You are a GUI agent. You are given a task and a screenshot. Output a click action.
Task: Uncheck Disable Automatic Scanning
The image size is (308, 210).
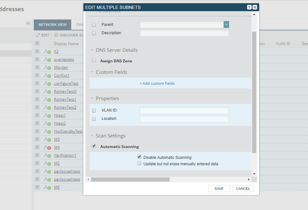[x=139, y=157]
